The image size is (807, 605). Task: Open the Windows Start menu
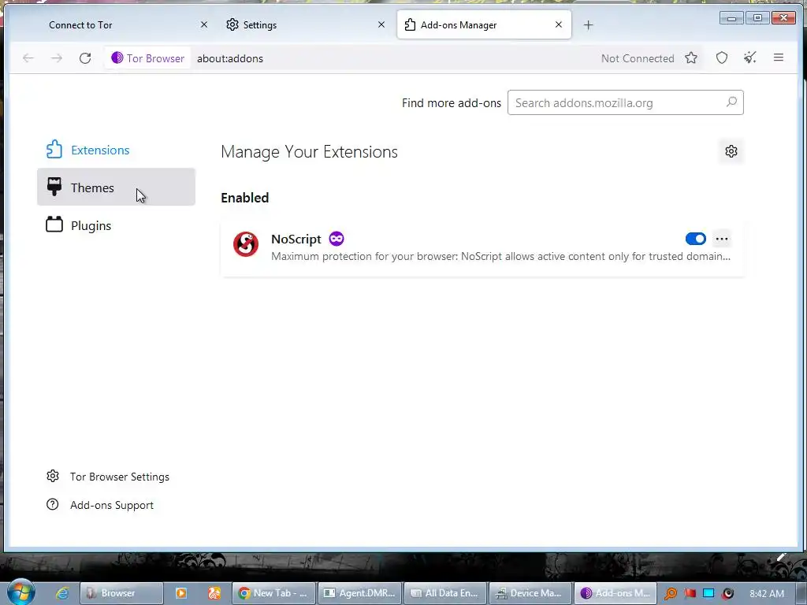(21, 592)
